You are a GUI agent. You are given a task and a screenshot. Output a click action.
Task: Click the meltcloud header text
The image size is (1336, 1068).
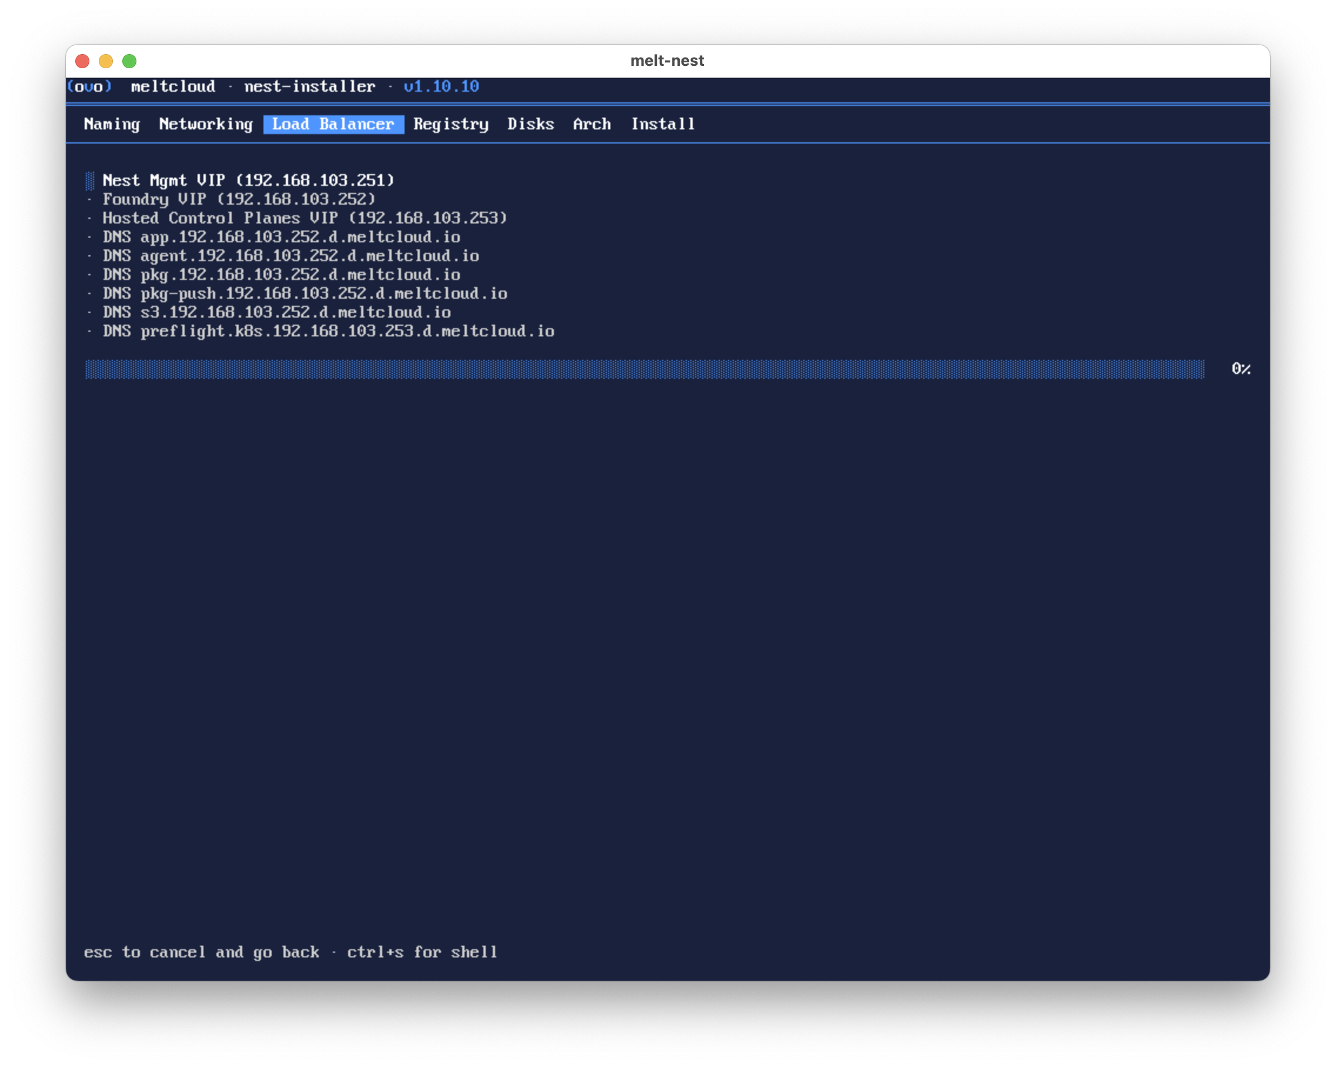click(173, 87)
